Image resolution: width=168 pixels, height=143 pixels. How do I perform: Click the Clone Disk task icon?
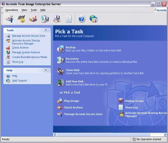click(x=60, y=71)
